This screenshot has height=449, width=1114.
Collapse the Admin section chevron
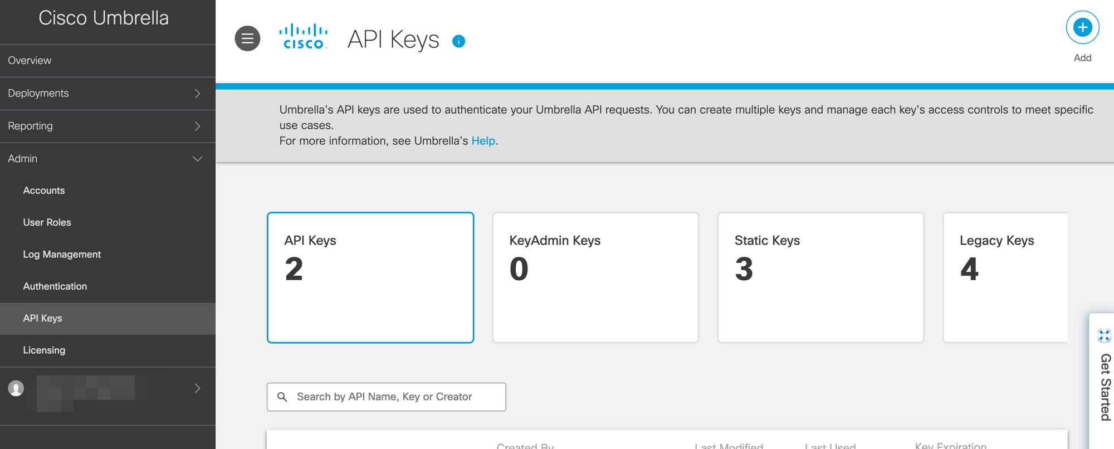coord(197,159)
